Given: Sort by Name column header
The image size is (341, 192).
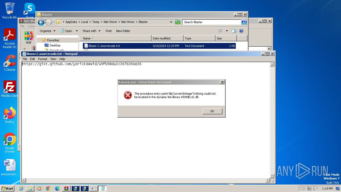Looking at the screenshot, I should (x=115, y=38).
